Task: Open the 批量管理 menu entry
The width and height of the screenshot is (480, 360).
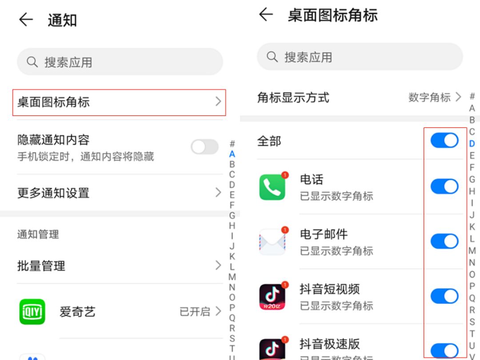Action: pos(120,265)
